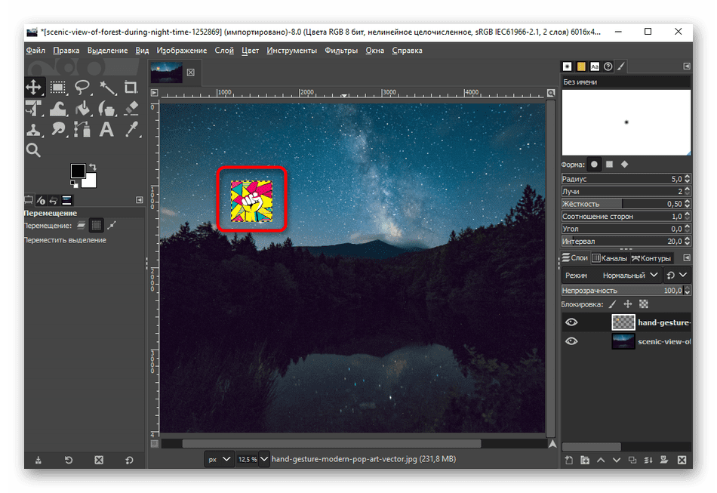Click the white background color swatch
717x493 pixels.
[x=91, y=181]
